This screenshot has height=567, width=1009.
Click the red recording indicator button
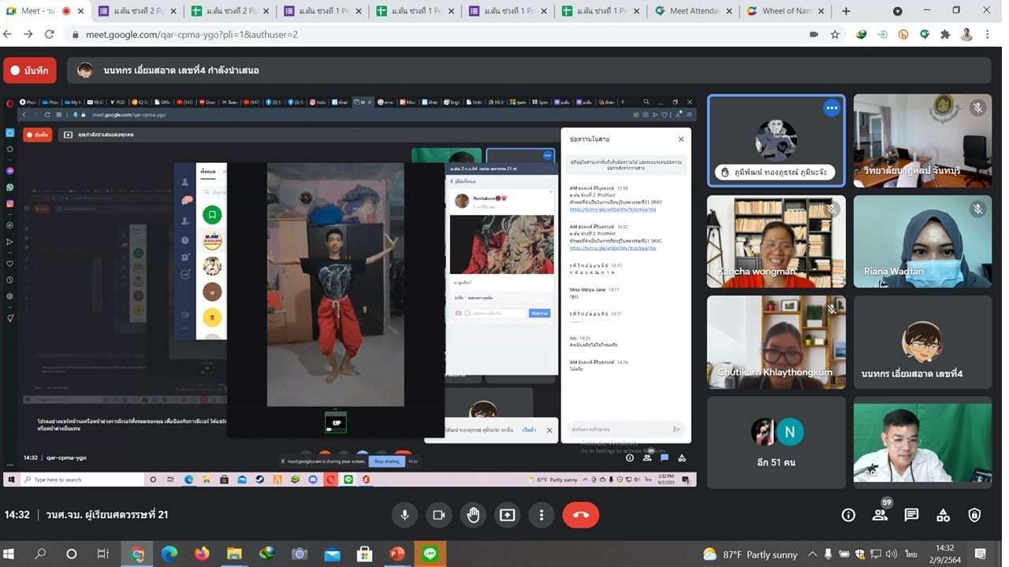(30, 71)
